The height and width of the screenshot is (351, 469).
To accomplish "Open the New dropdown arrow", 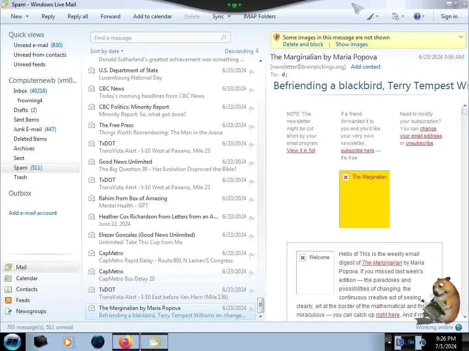I will click(x=27, y=16).
